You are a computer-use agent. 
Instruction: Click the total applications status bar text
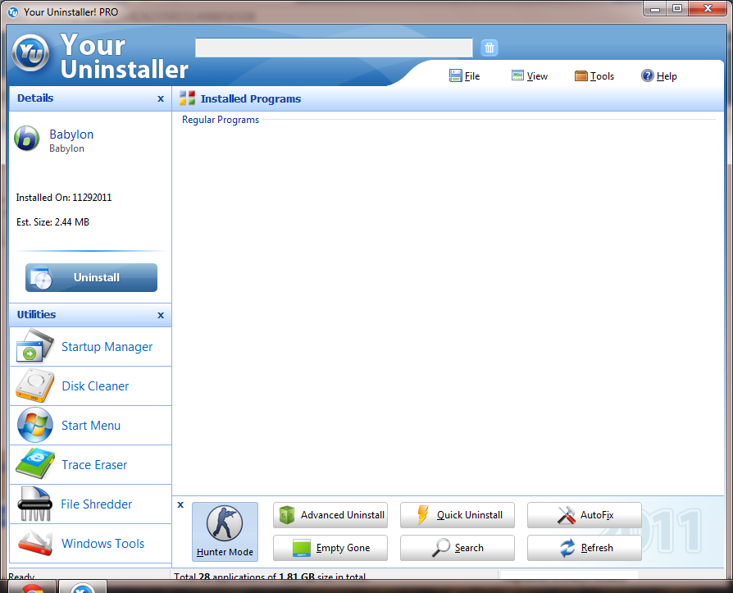(x=270, y=576)
